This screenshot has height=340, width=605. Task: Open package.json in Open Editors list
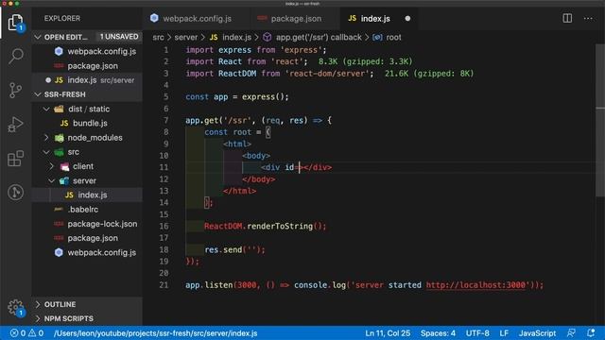[x=87, y=66]
